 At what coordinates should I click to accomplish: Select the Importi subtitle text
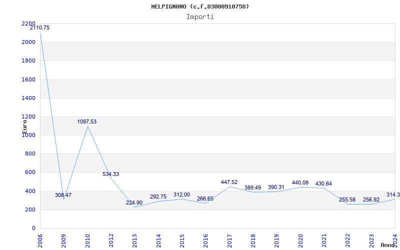(200, 16)
